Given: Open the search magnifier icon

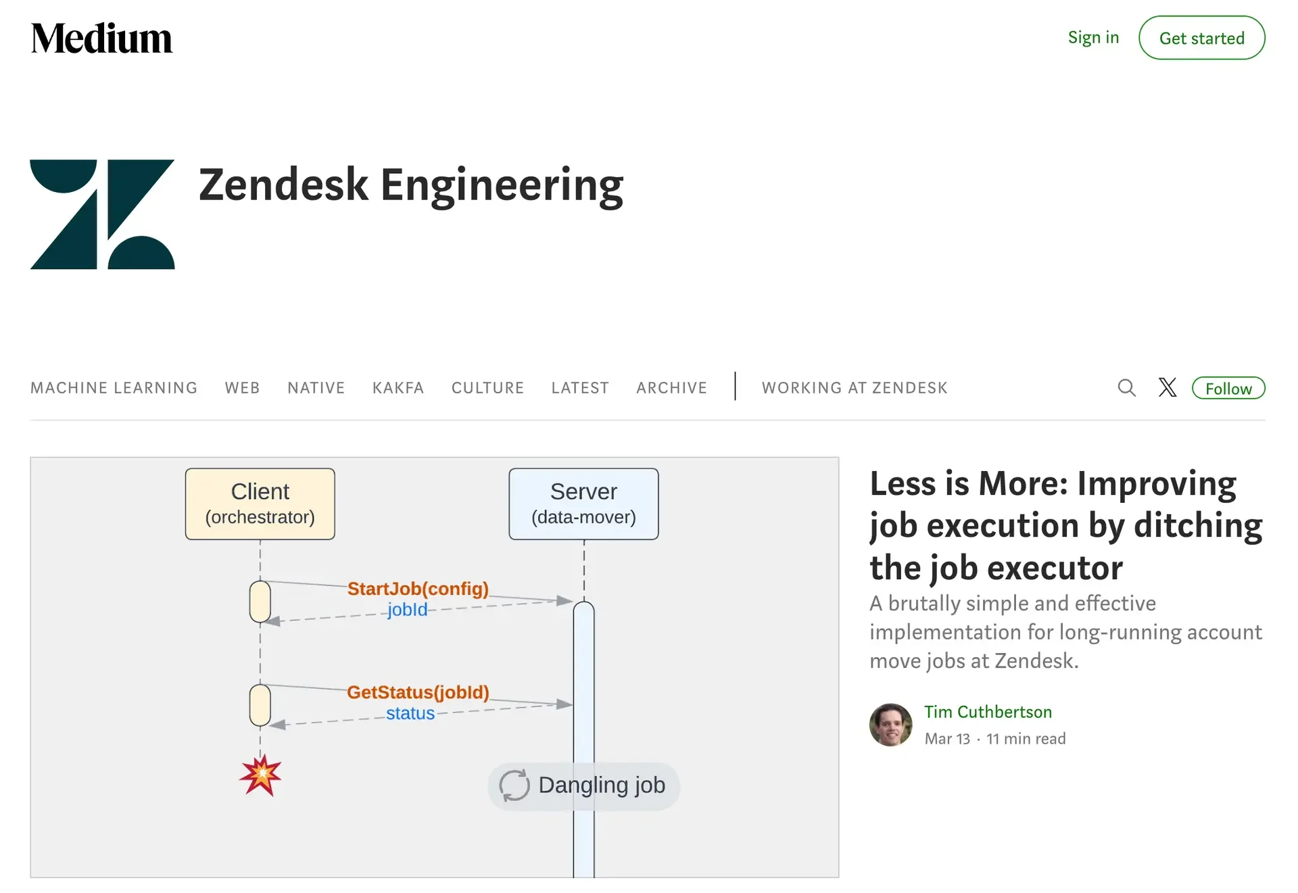Looking at the screenshot, I should coord(1126,388).
